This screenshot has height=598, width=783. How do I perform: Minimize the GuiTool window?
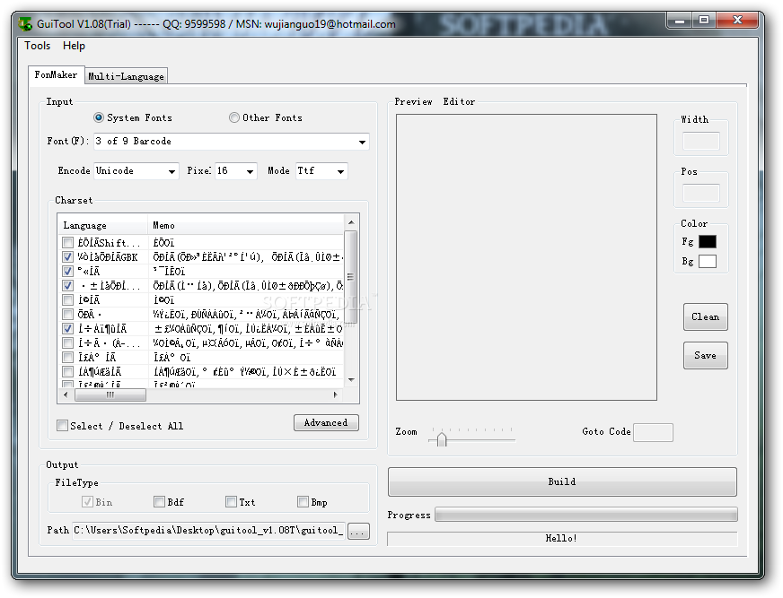pyautogui.click(x=679, y=21)
